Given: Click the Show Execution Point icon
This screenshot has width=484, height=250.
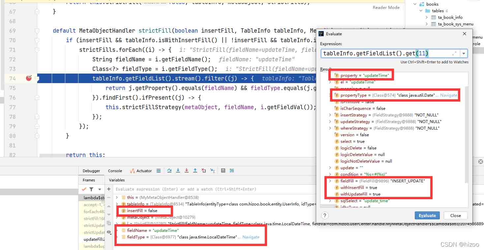Looking at the screenshot, I should coord(159,171).
